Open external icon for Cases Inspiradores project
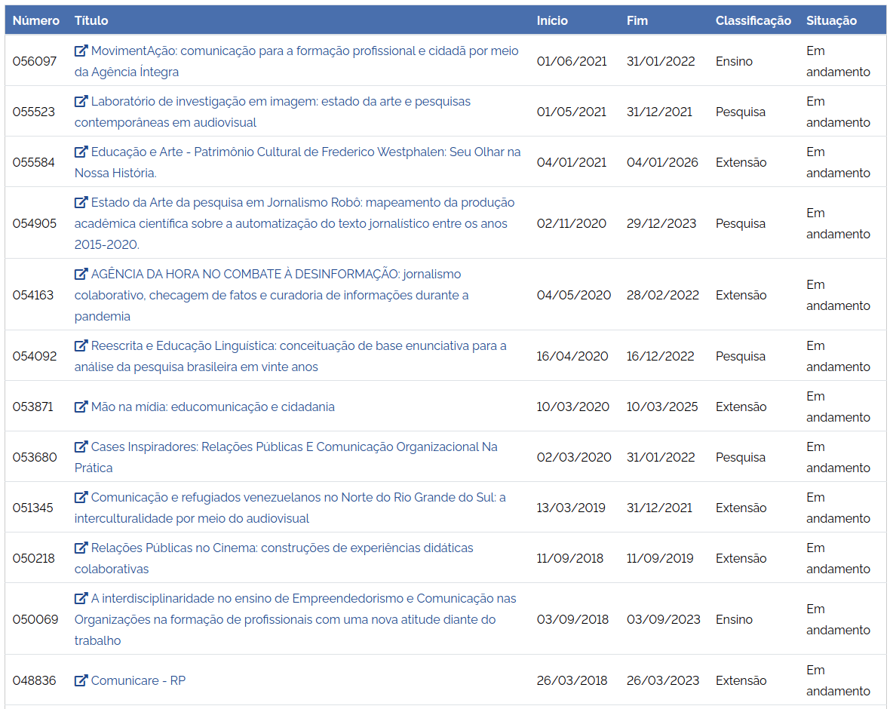Screen dimensions: 893x709 pos(81,447)
